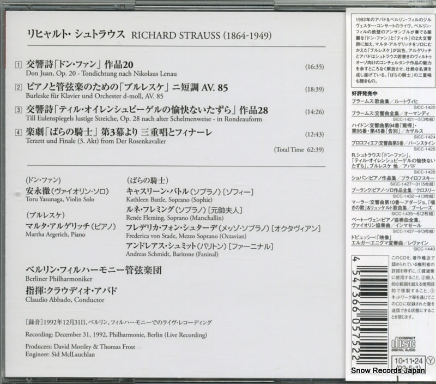Click the 'Snow Records Japan' caption
Screen dimensions: 436x384
coord(388,370)
